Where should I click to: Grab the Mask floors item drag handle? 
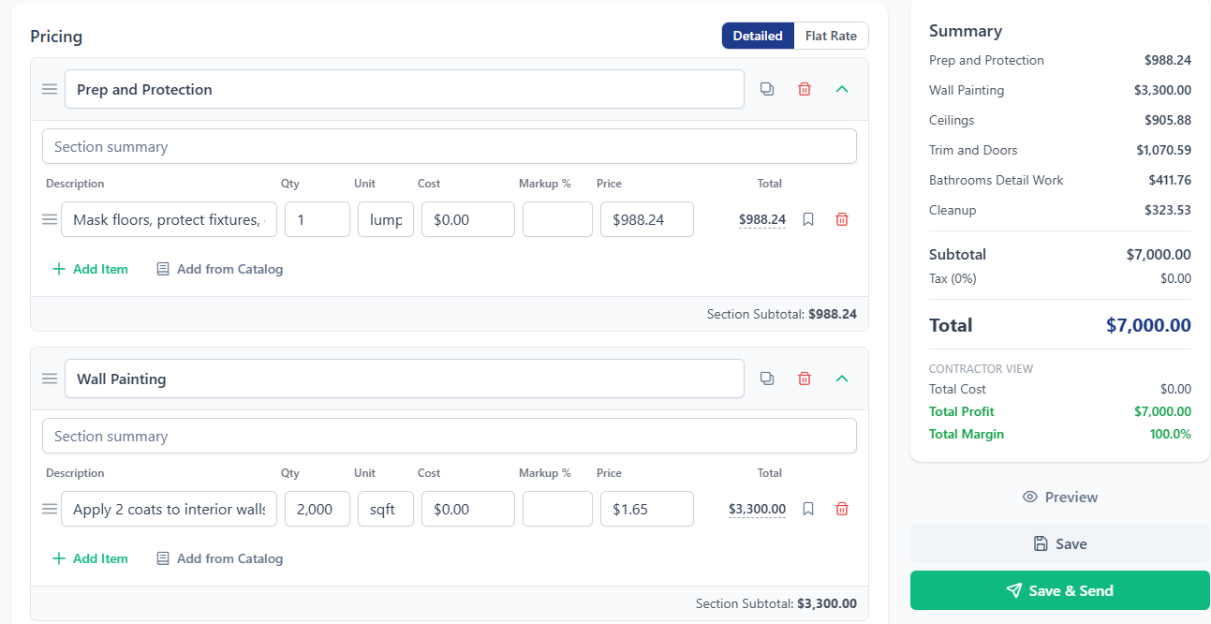50,219
